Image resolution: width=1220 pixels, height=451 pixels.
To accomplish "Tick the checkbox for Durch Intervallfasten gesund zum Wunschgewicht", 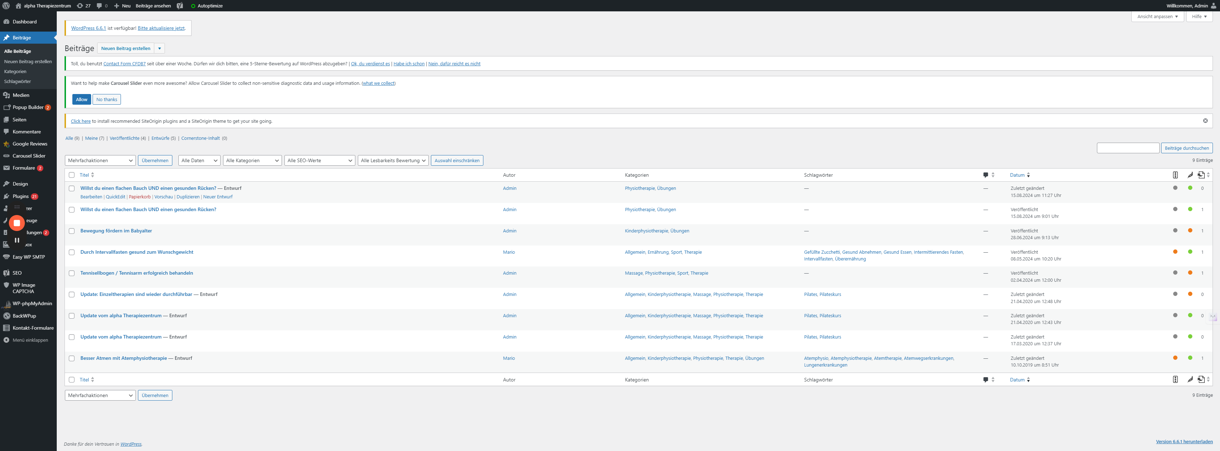I will point(72,253).
